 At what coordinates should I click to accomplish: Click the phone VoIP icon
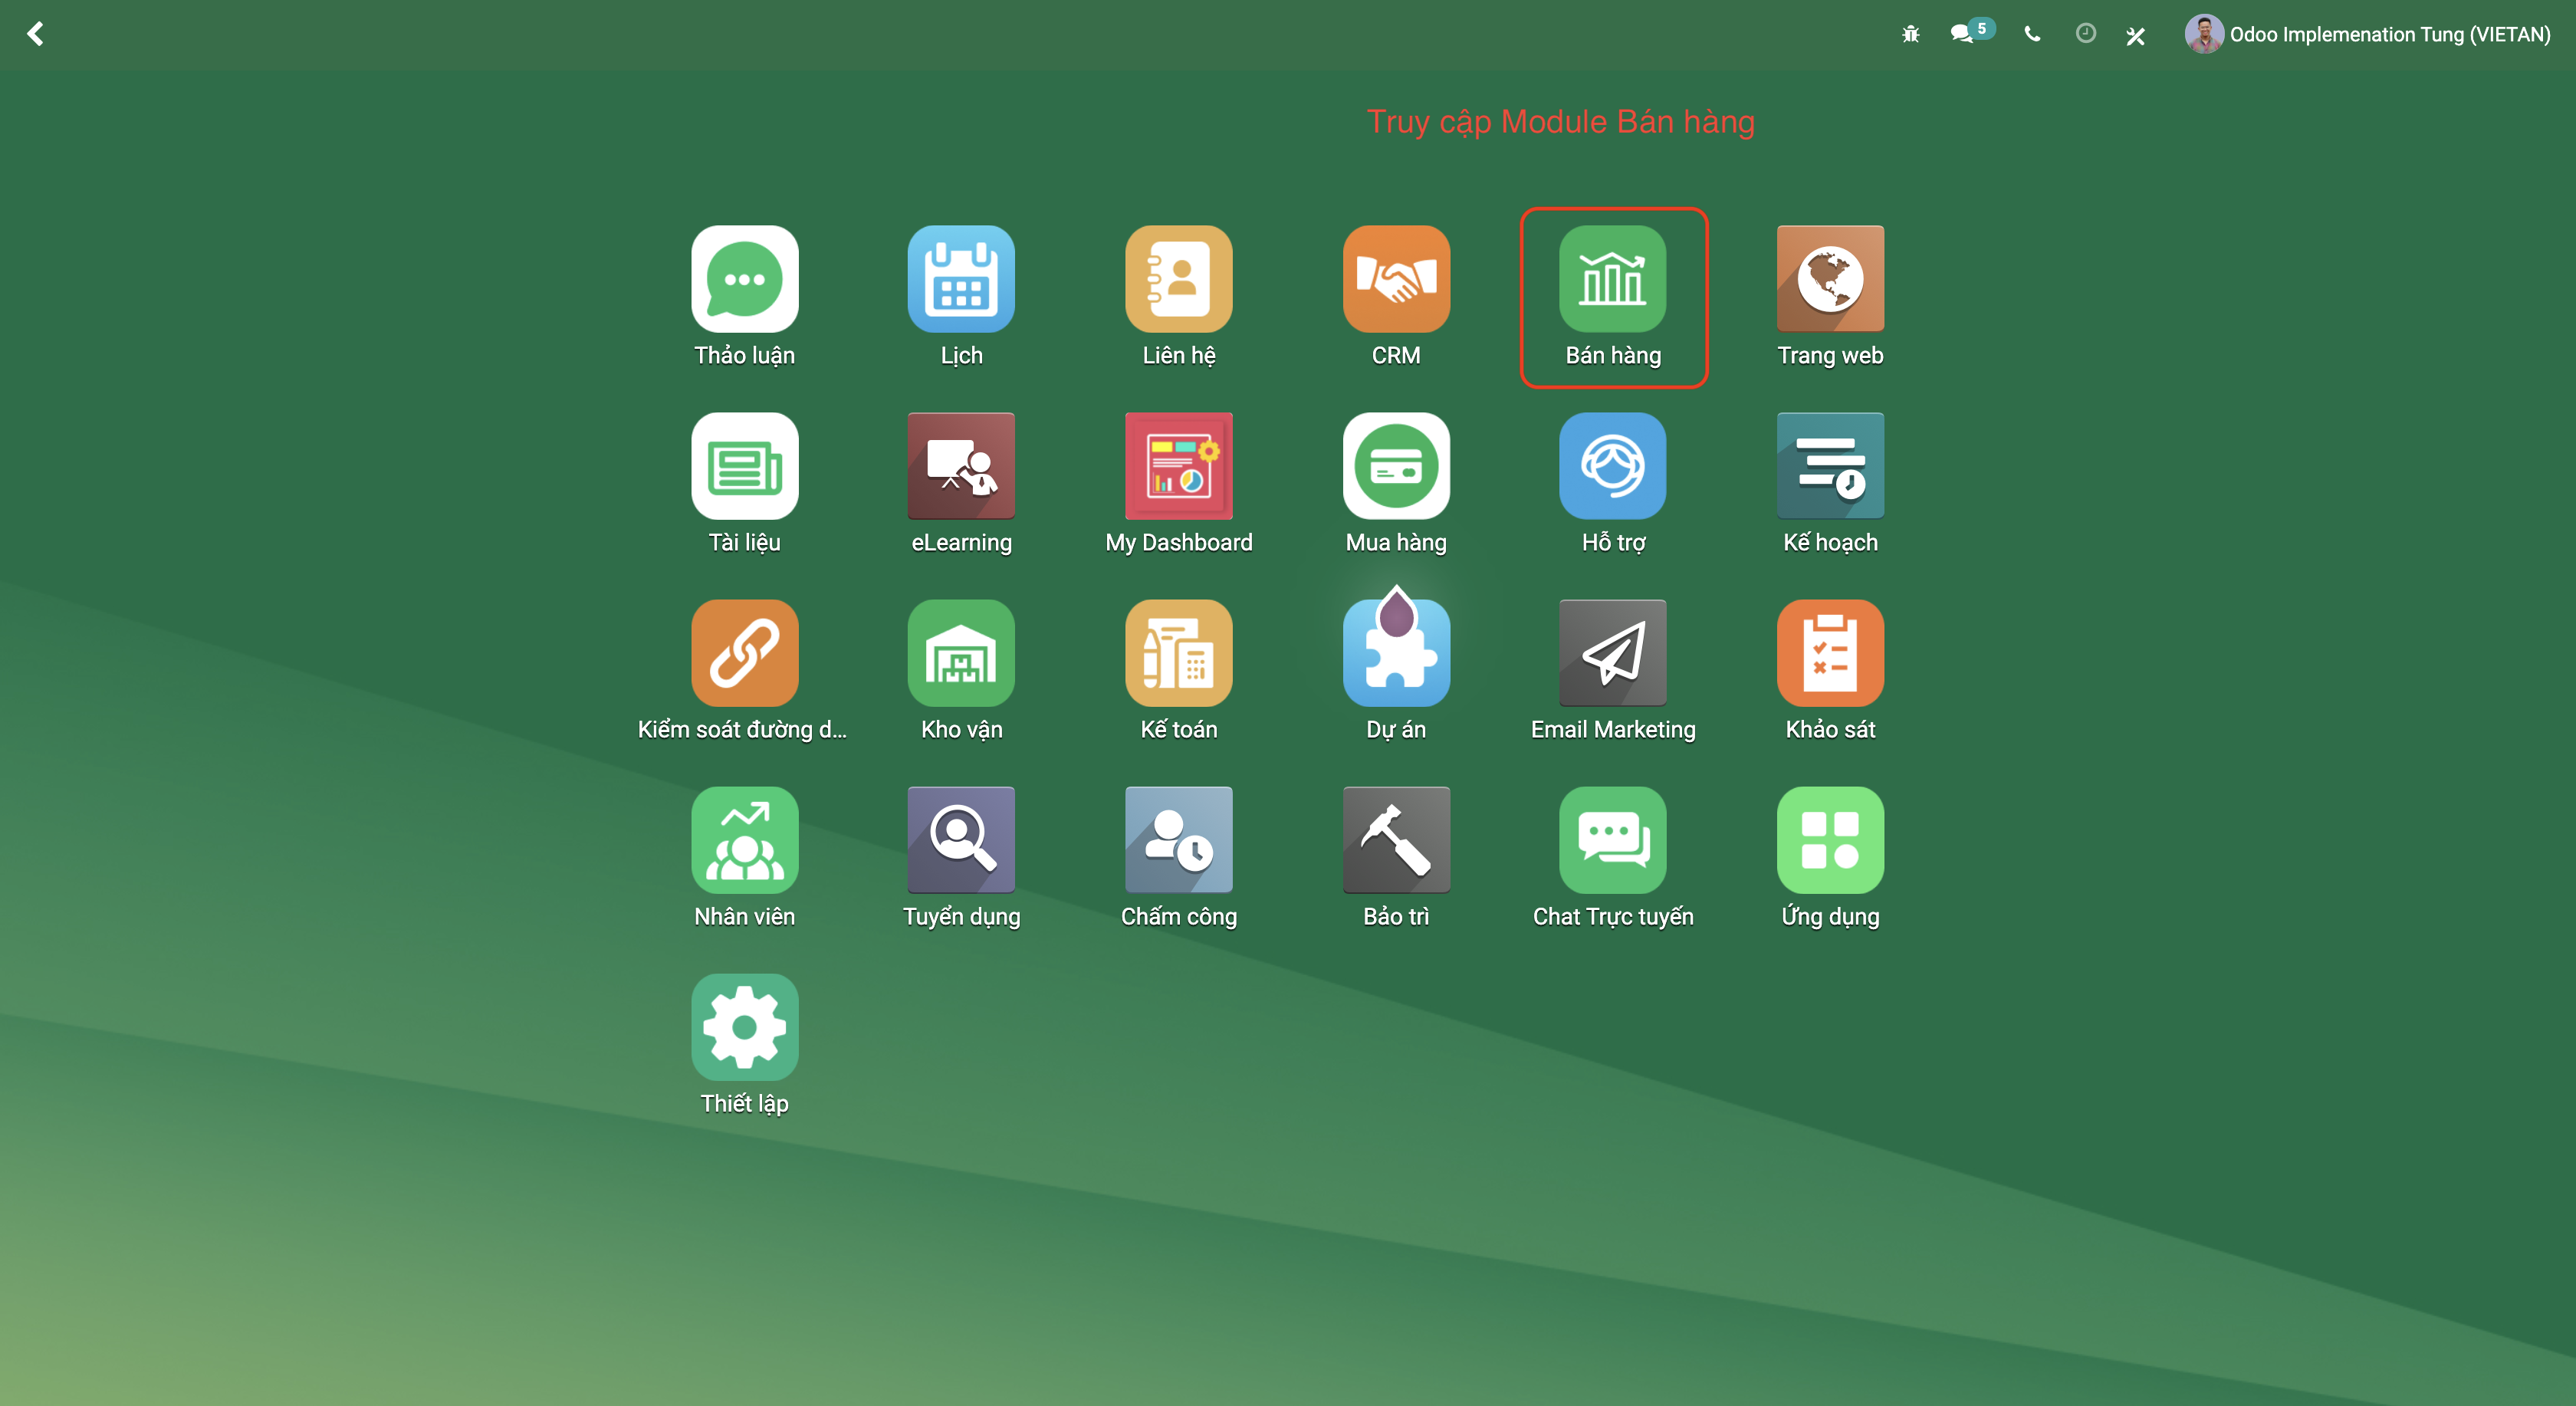tap(2032, 34)
